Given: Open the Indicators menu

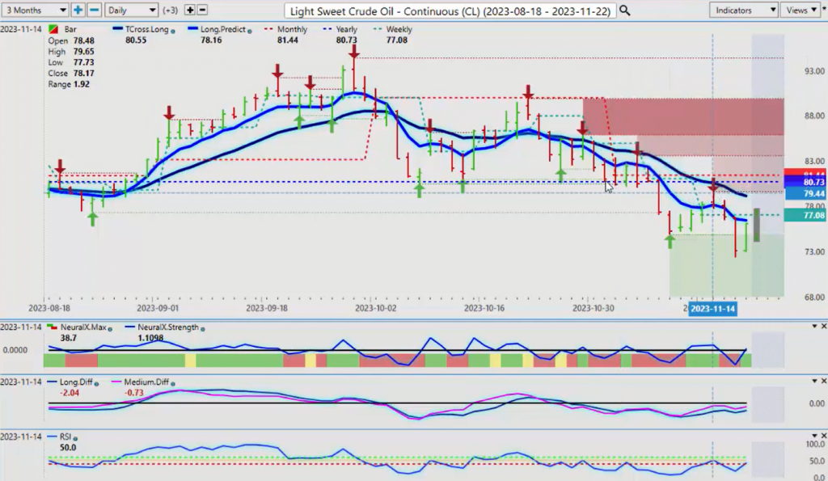Looking at the screenshot, I should point(743,11).
